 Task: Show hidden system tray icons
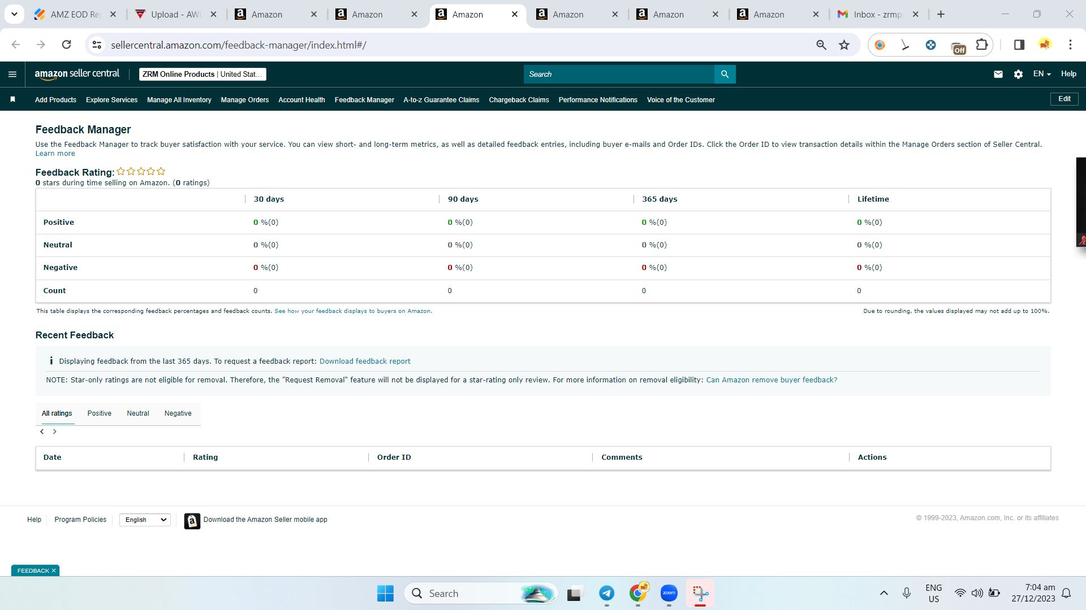884,593
